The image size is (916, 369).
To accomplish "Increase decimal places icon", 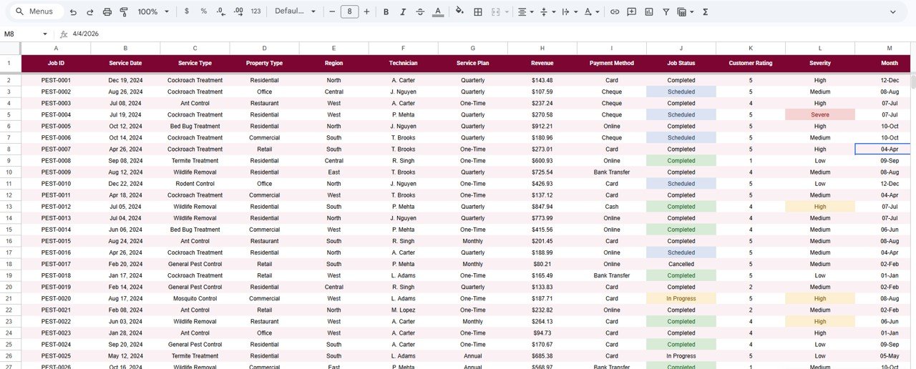I will [238, 12].
